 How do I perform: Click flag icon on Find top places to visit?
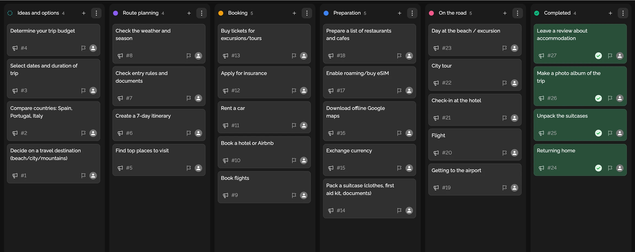coord(189,168)
